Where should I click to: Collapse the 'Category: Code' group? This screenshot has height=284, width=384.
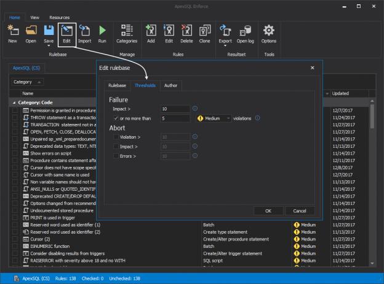coord(14,102)
